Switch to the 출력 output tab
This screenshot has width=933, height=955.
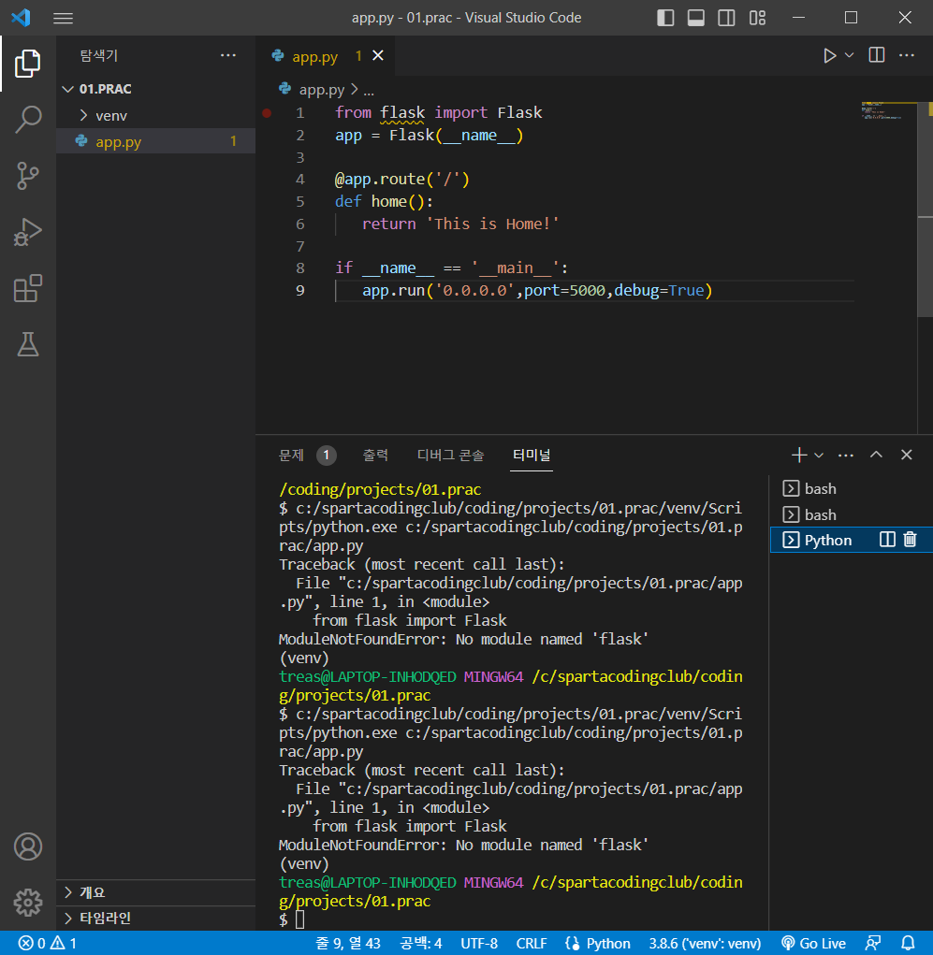click(375, 455)
